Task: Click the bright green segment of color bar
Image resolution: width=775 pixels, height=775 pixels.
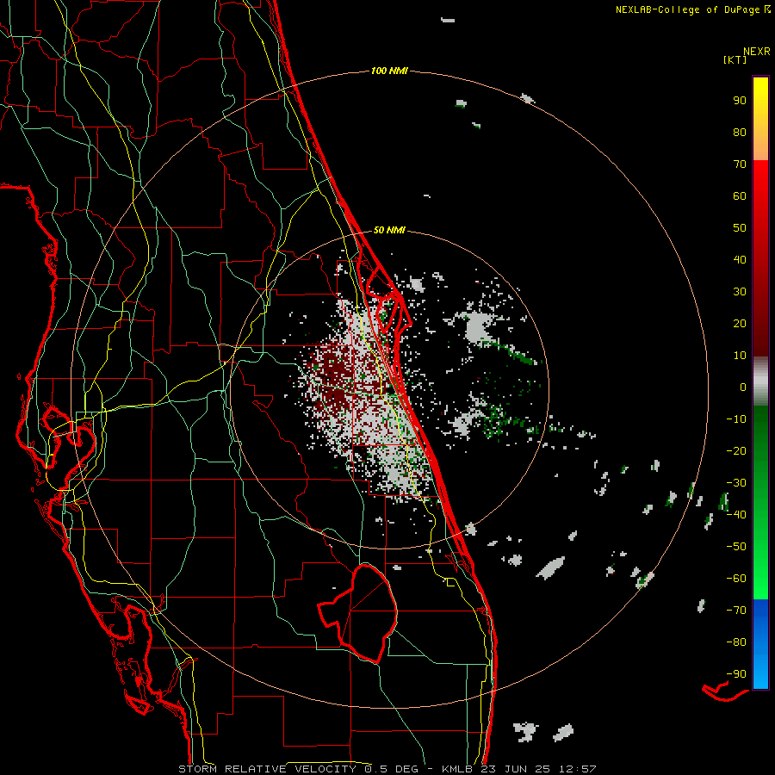Action: tap(760, 502)
